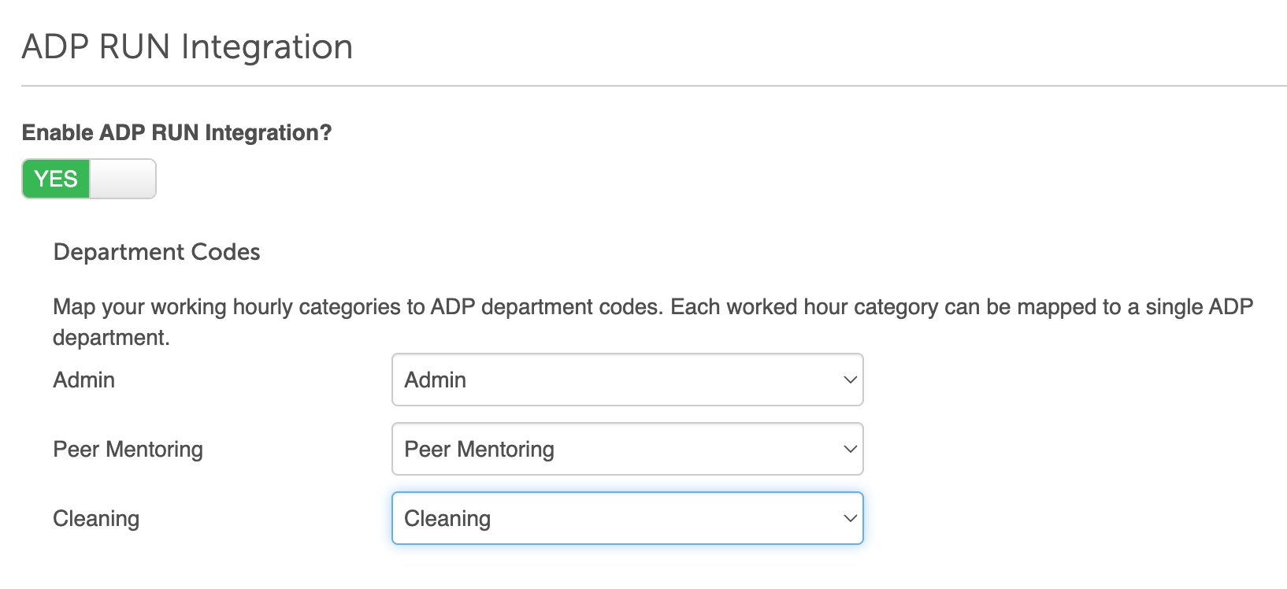Click the Peer Mentoring category label
Viewport: 1287px width, 589px height.
128,449
